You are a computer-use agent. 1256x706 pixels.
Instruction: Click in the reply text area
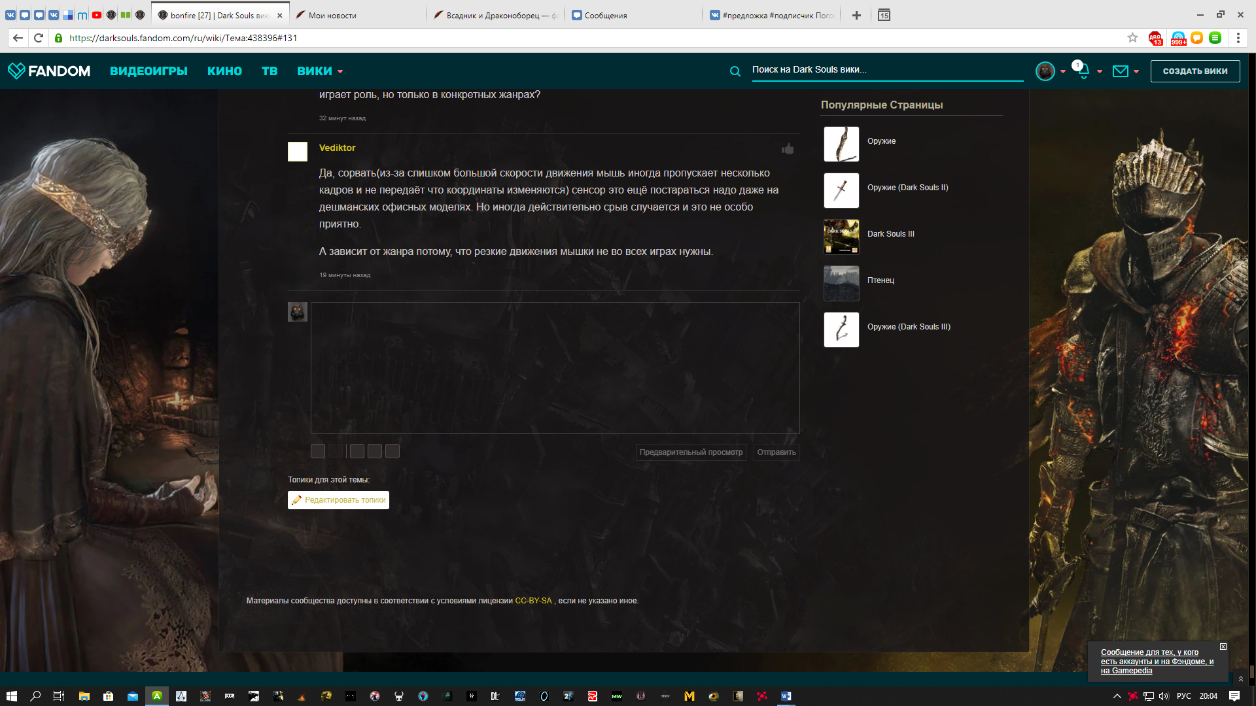click(555, 368)
